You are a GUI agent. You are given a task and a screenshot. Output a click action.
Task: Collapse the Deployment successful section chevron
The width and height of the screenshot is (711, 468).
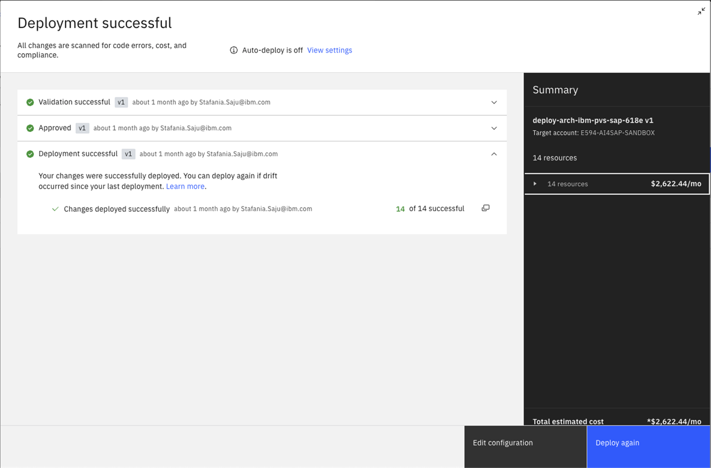494,154
